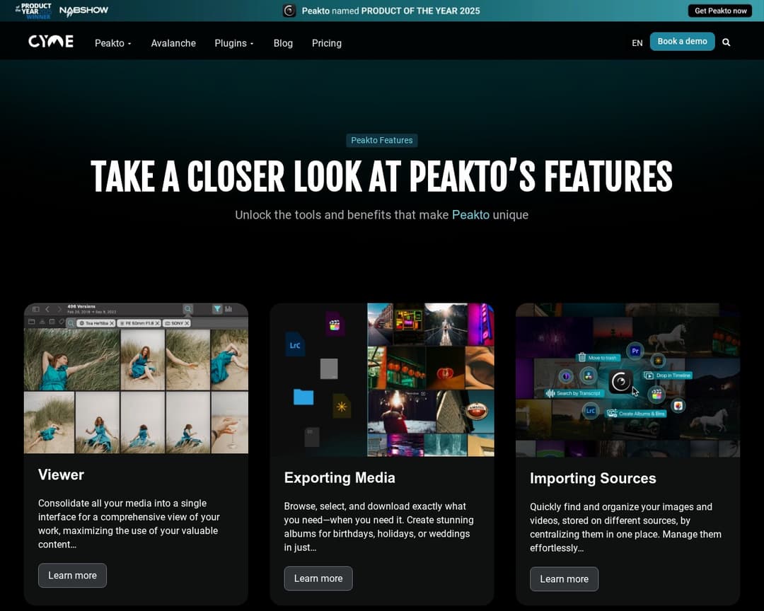Click the blue folder icon in Exporting image
This screenshot has height=611, width=764.
click(x=303, y=397)
